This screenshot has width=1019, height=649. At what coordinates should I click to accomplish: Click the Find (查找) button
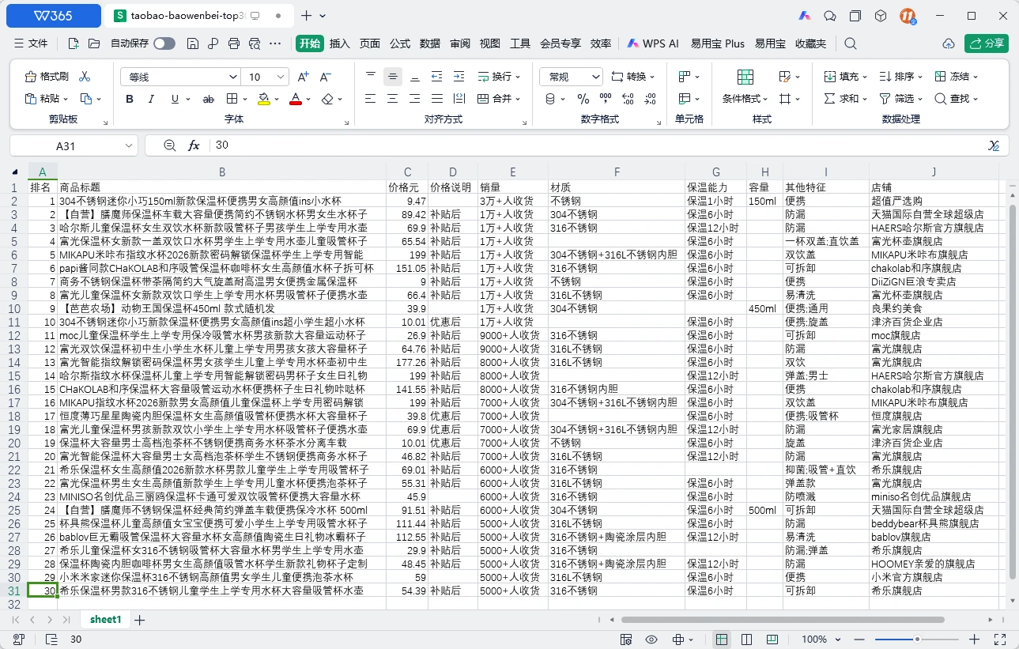tap(956, 99)
